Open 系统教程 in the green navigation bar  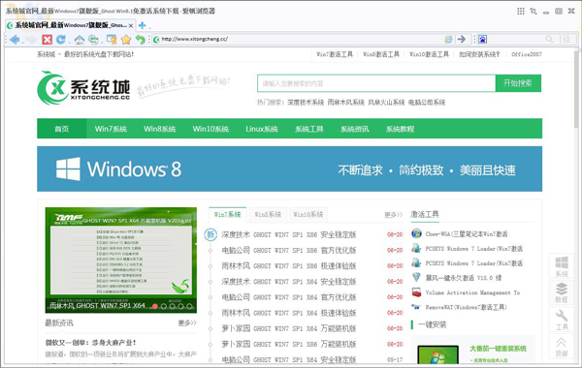[x=400, y=129]
